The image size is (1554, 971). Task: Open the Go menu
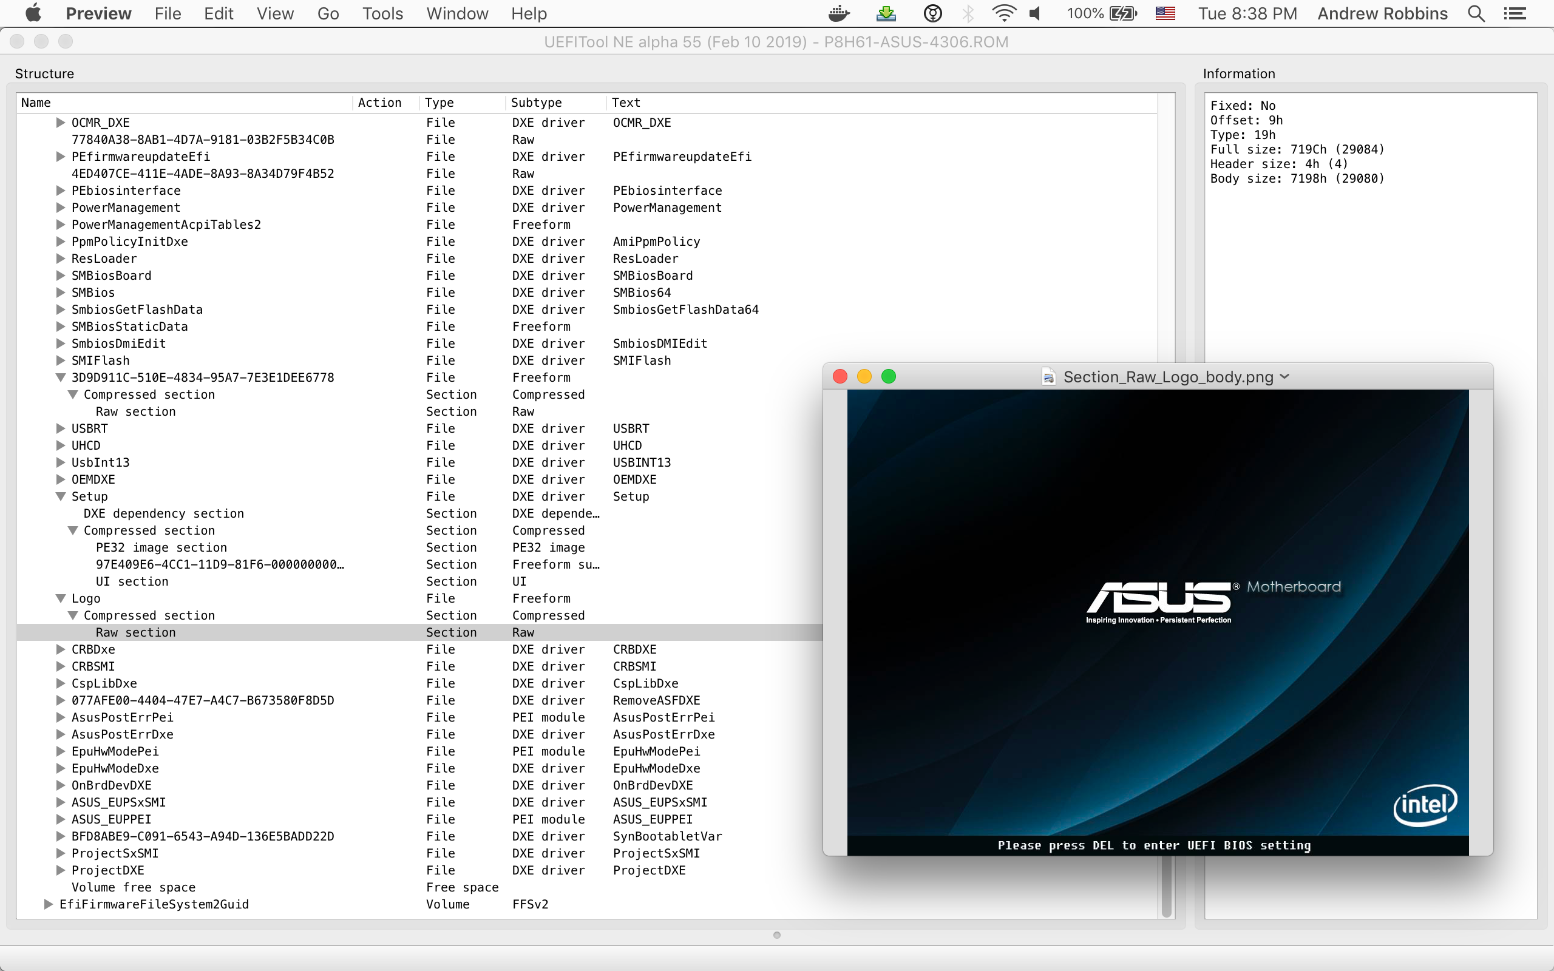point(328,13)
